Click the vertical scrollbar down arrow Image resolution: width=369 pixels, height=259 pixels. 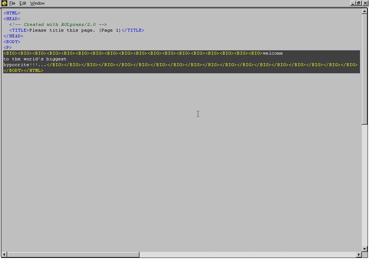(365, 248)
